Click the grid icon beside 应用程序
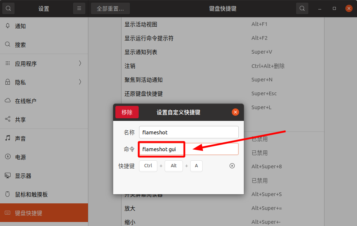The width and height of the screenshot is (357, 226). point(8,63)
